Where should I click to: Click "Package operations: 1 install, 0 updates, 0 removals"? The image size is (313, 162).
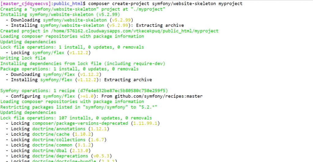(x=69, y=69)
